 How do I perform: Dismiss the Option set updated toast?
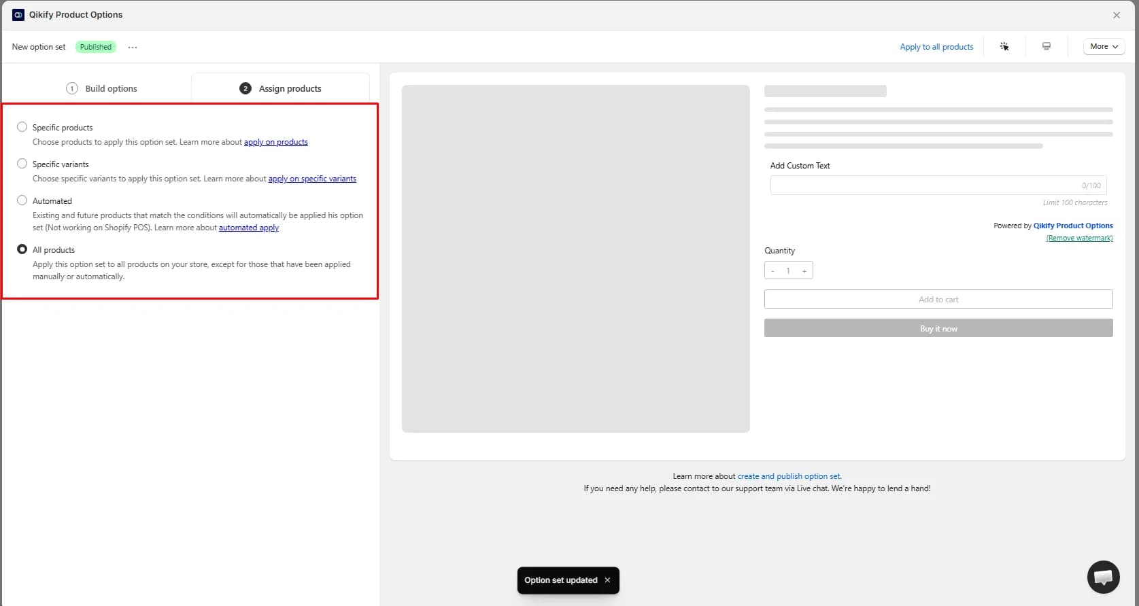click(x=607, y=580)
